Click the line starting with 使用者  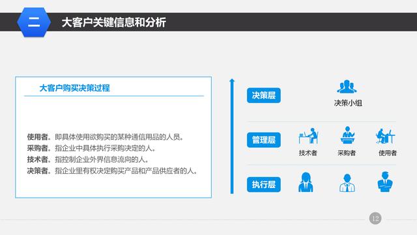click(x=106, y=137)
